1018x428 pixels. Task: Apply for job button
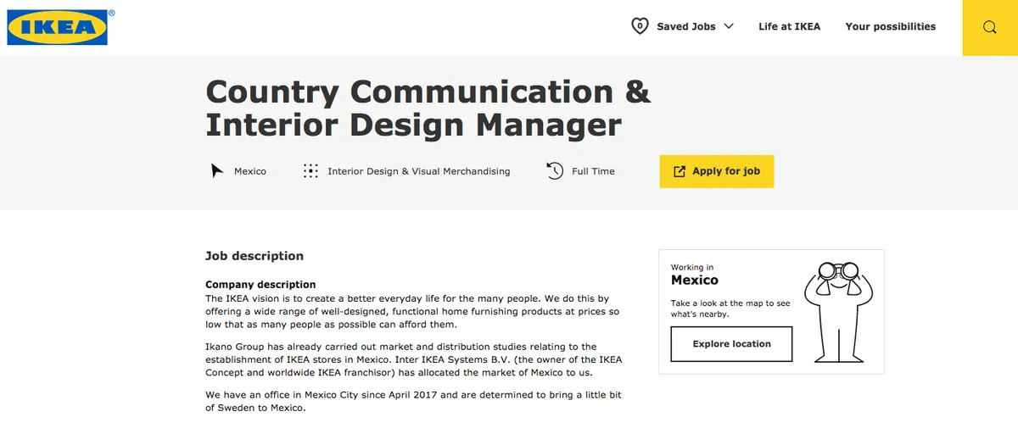[717, 171]
